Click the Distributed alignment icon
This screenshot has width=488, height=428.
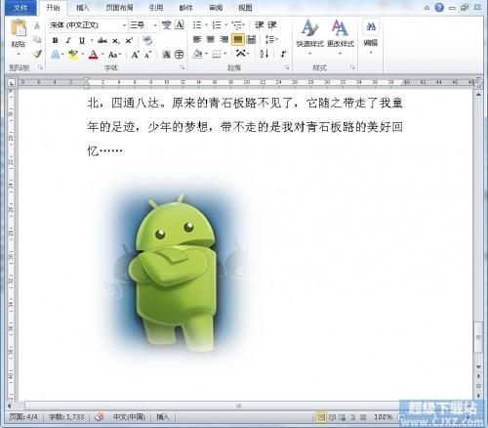[251, 40]
